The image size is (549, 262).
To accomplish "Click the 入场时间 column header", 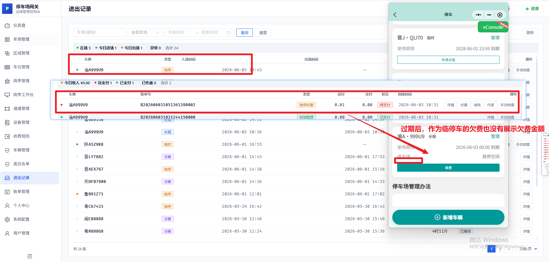I will pyautogui.click(x=188, y=59).
